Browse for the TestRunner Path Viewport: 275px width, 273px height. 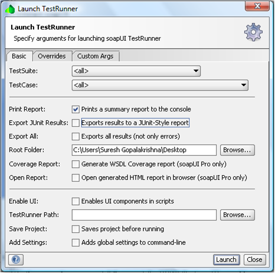pos(237,215)
